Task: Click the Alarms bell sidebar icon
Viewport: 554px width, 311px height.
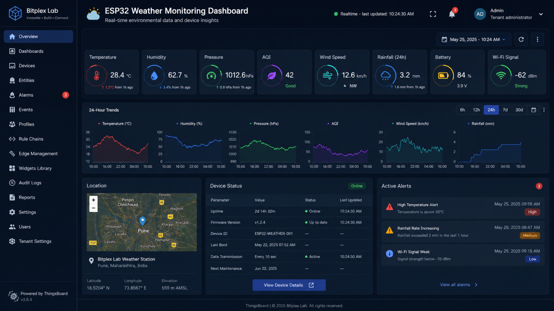Action: tap(12, 95)
